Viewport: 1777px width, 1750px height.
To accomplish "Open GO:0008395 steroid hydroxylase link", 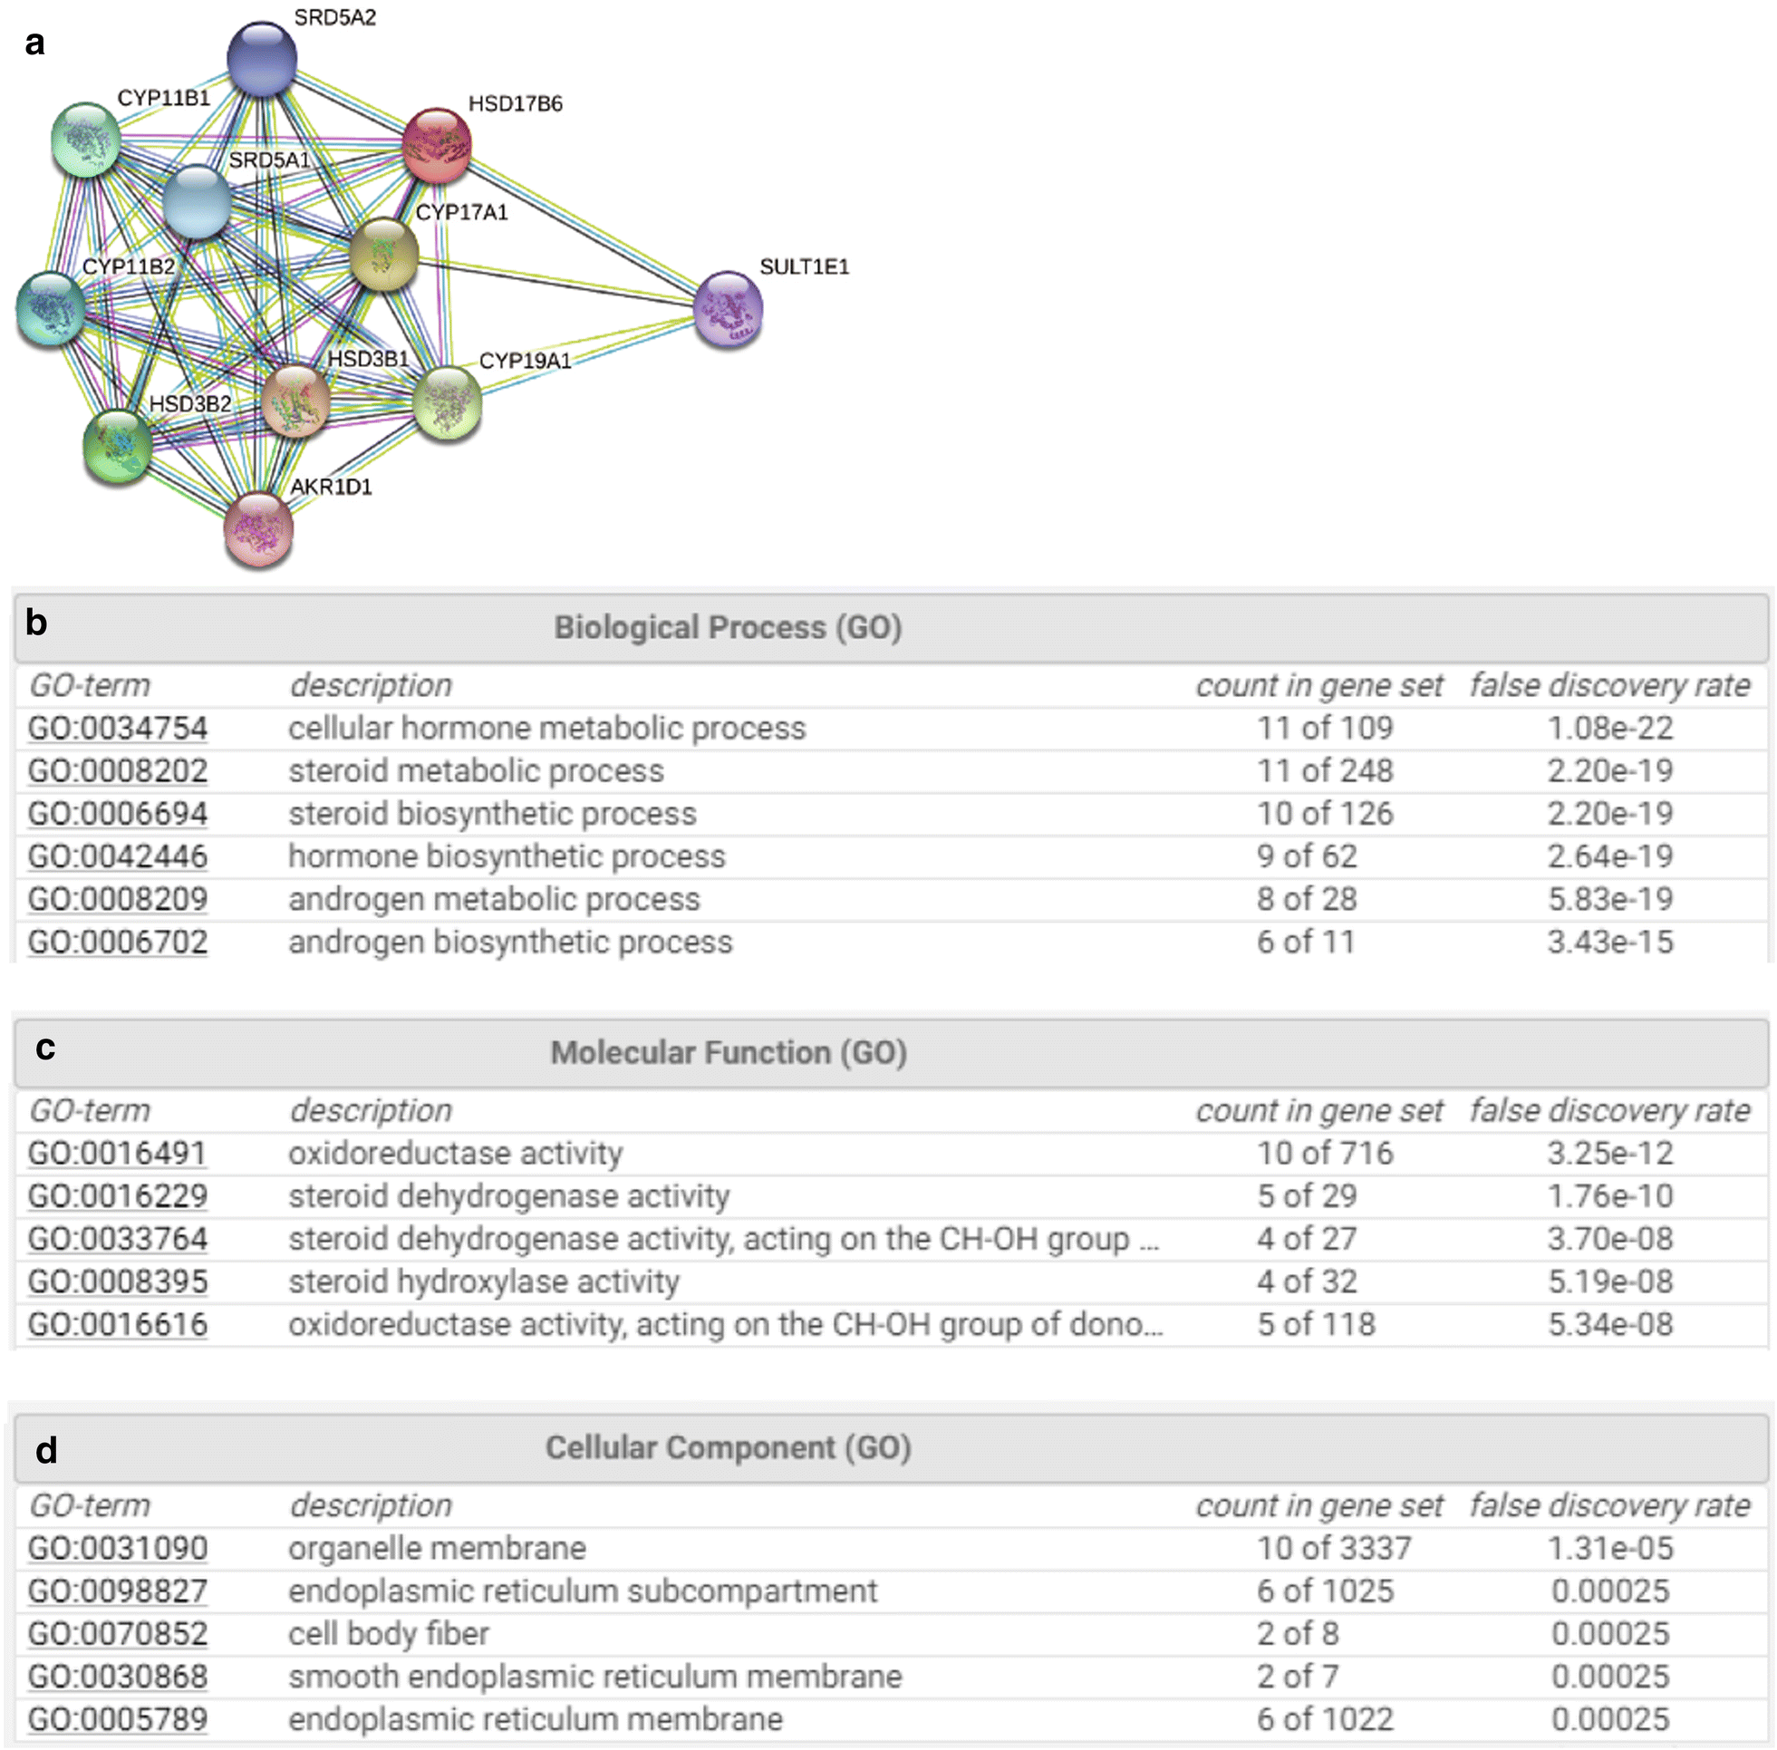I will pos(118,1281).
